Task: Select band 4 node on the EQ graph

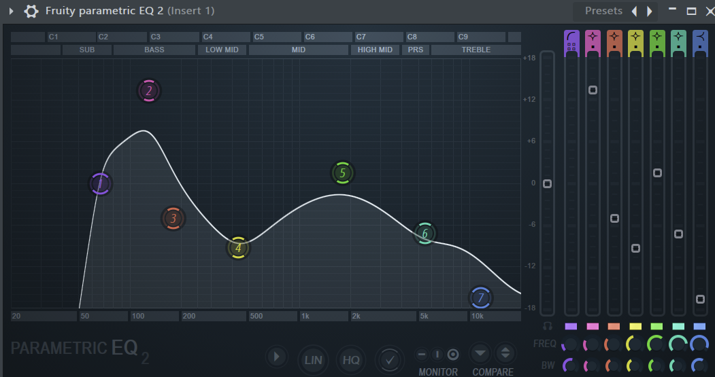Action: pos(238,248)
